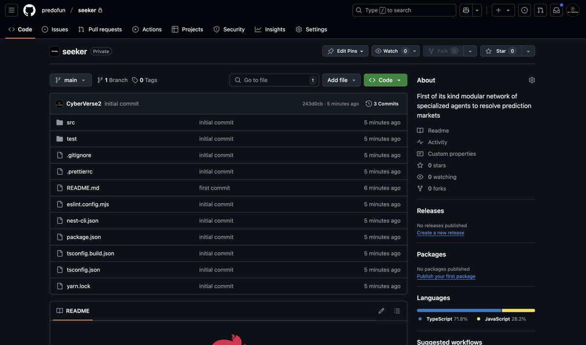586x345 pixels.
Task: Open the green Code dropdown button
Action: click(385, 80)
